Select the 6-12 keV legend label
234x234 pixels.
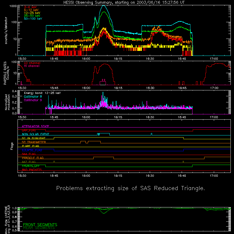31,10
